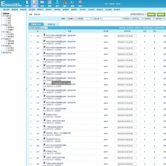
Task: Click the edit icon in row ID 113
Action: pos(44,114)
